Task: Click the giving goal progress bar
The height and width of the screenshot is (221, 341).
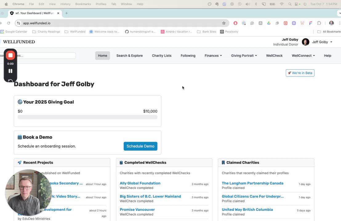Action: pyautogui.click(x=87, y=117)
